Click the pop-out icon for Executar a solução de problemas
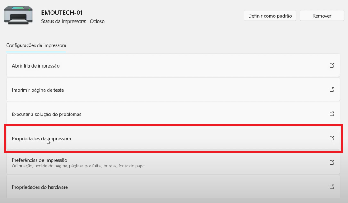 point(332,114)
